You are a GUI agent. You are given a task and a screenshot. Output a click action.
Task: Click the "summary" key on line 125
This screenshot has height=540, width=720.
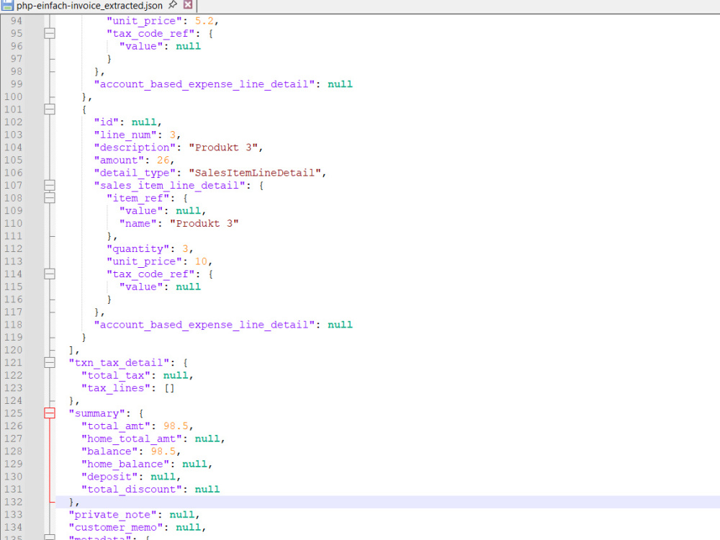click(x=97, y=414)
